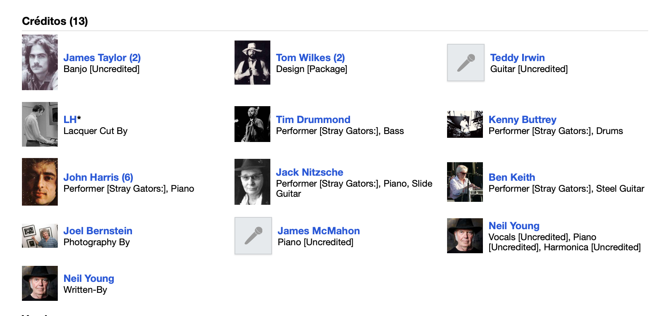Click James Taylor's portrait thumbnail
The image size is (663, 316).
pos(40,62)
